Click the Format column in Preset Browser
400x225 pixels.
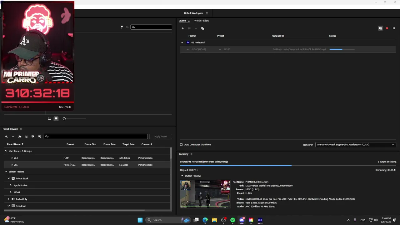pyautogui.click(x=70, y=144)
